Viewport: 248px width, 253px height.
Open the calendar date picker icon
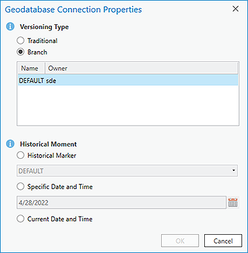tap(232, 203)
